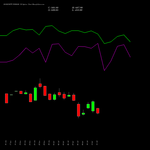Select the low value L: 483.00
Screen dimensions: 150x150
coord(77,10)
